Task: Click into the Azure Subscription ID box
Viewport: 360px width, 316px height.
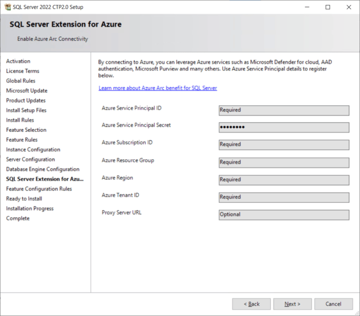Action: coord(284,145)
